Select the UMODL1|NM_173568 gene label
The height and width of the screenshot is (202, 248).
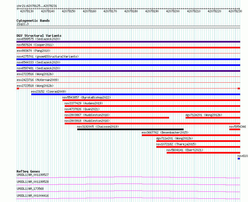click(30, 189)
